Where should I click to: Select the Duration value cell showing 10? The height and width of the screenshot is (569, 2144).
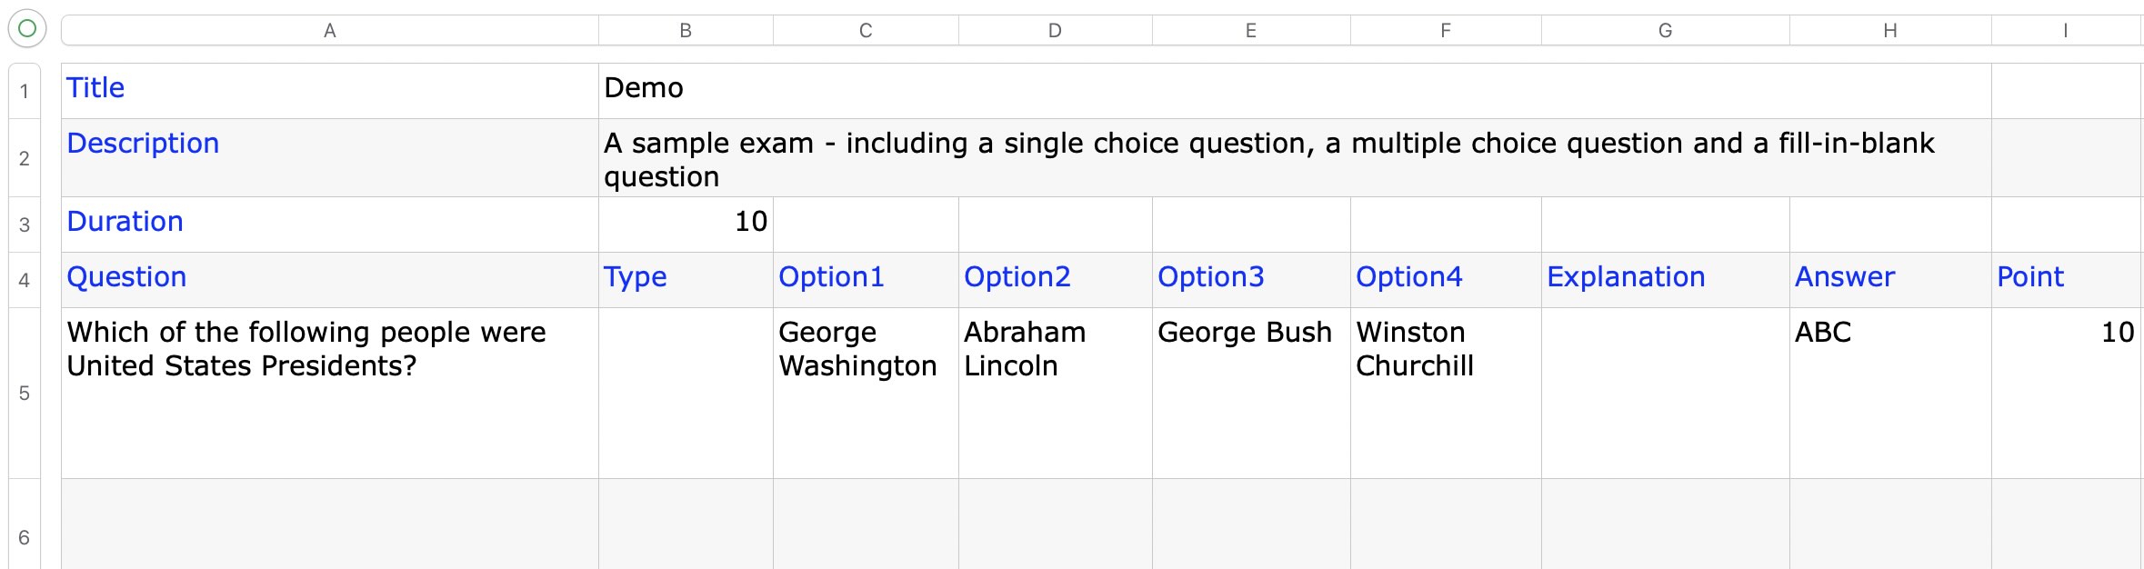686,223
